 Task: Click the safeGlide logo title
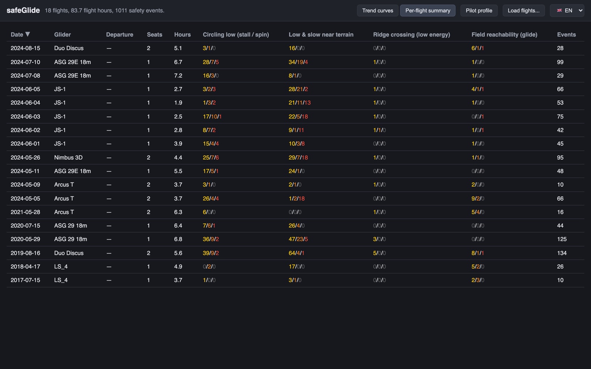tap(23, 10)
